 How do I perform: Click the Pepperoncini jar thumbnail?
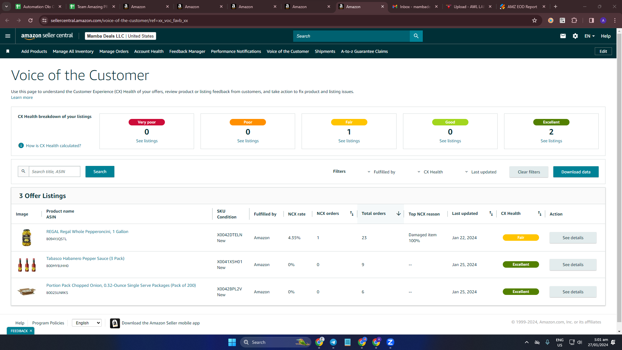[27, 238]
